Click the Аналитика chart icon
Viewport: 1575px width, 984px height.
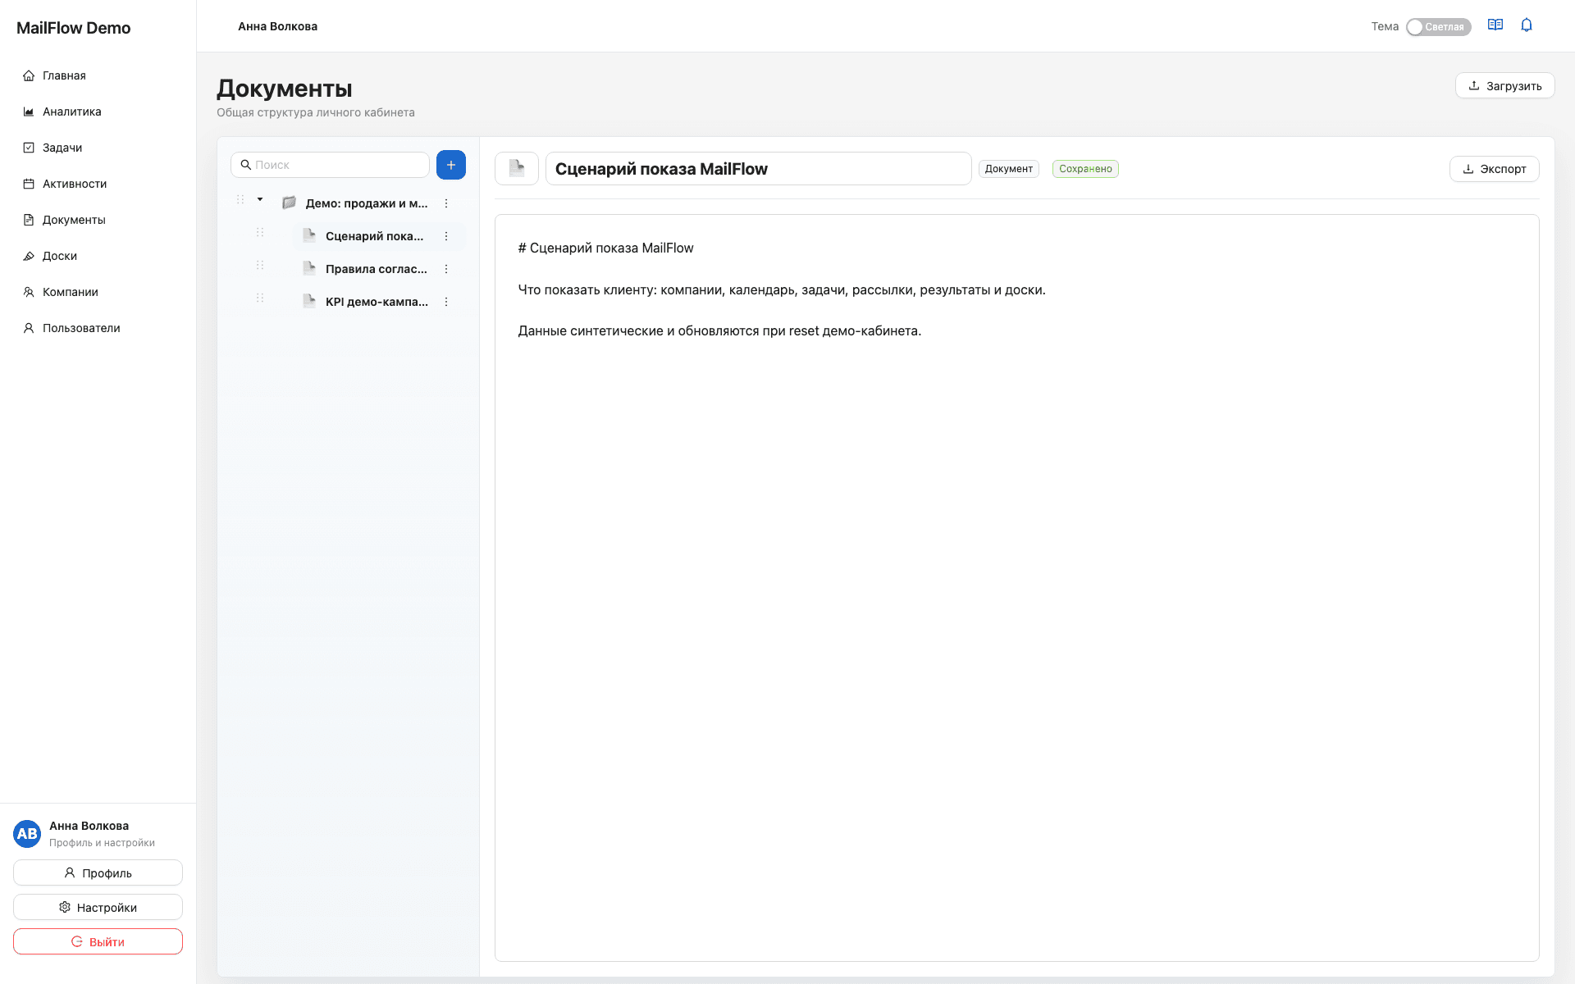coord(29,112)
